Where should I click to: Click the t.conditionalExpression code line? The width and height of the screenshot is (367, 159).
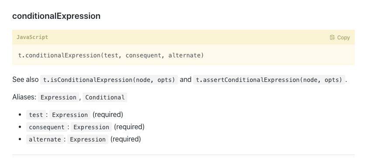pos(111,55)
